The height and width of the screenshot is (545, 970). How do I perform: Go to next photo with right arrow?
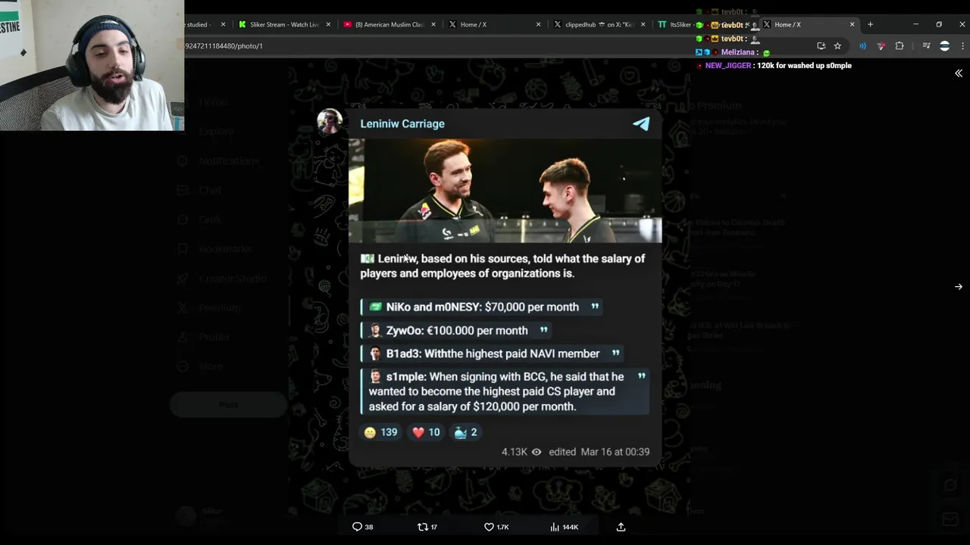[959, 287]
